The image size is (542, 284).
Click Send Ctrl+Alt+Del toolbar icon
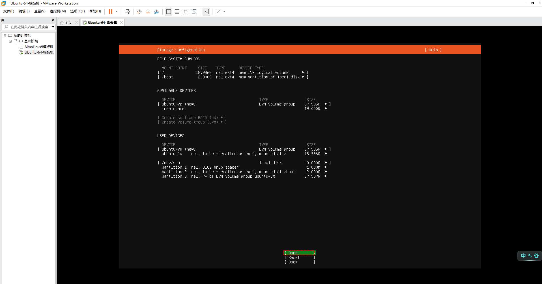tap(127, 12)
